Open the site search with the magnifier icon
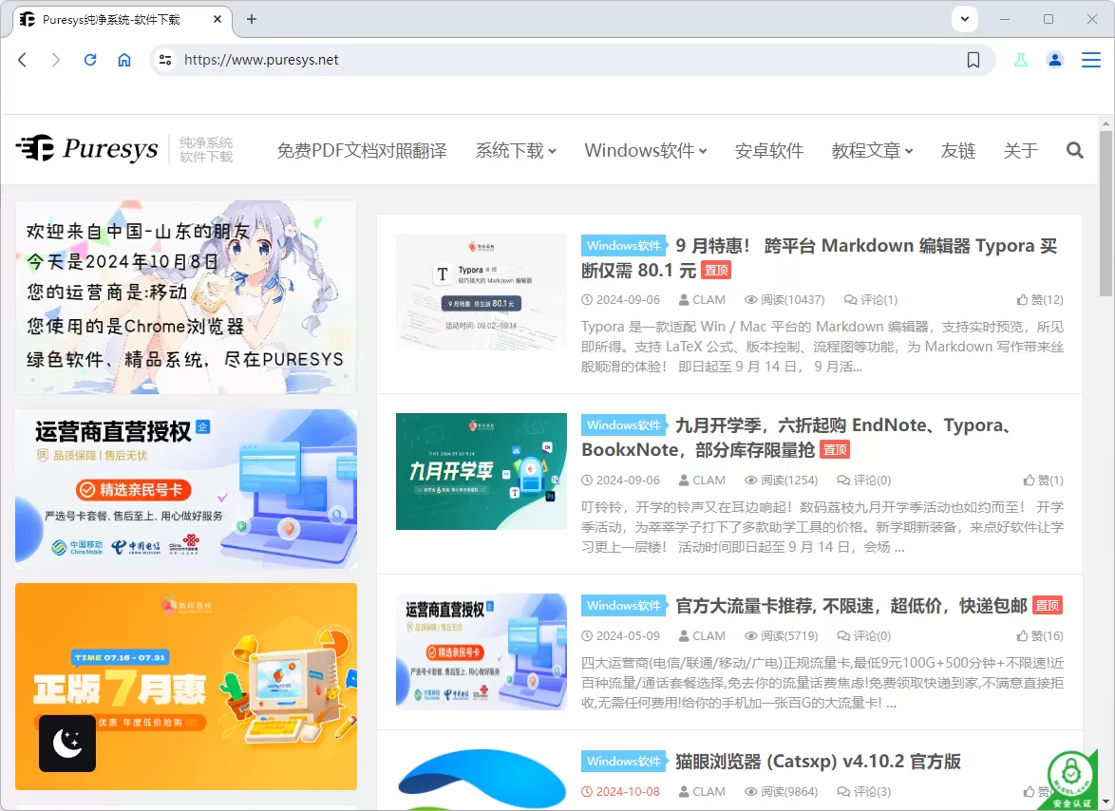1115x811 pixels. tap(1074, 150)
